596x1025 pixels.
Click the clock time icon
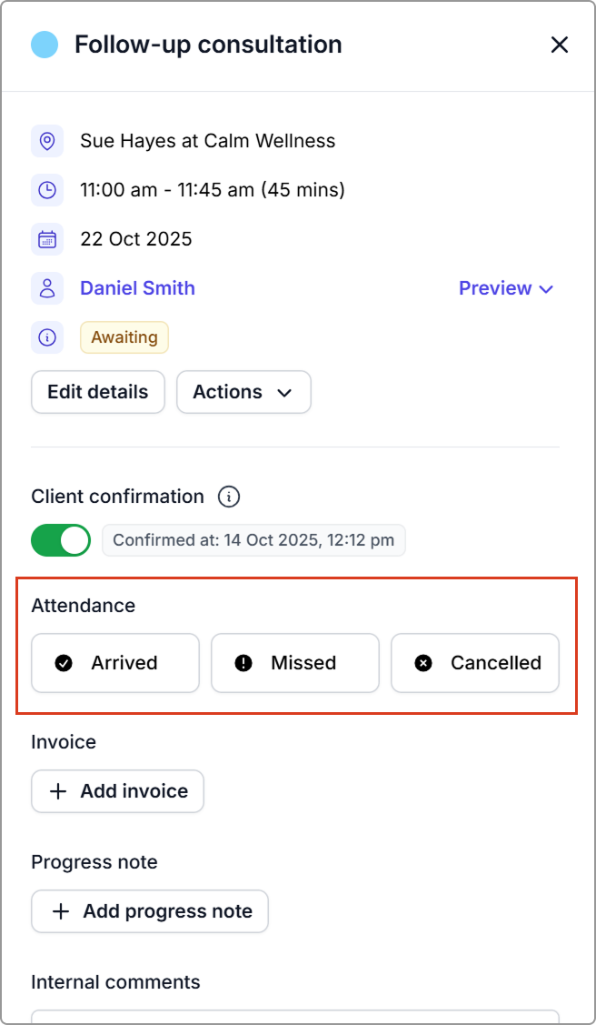47,190
